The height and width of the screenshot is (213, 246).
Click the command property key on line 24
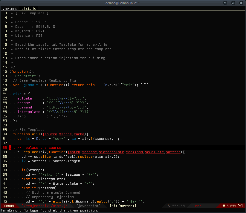(25, 107)
